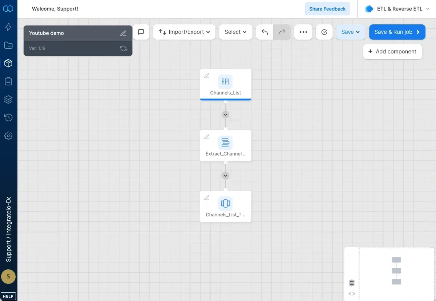The height and width of the screenshot is (301, 436).
Task: Edit the Youtube demo name with the pencil icon
Action: coord(123,33)
